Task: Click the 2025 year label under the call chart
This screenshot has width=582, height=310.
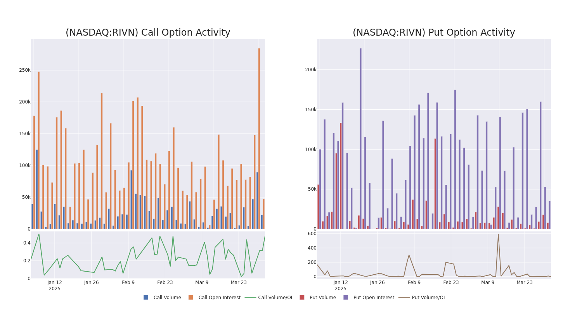Action: click(55, 289)
